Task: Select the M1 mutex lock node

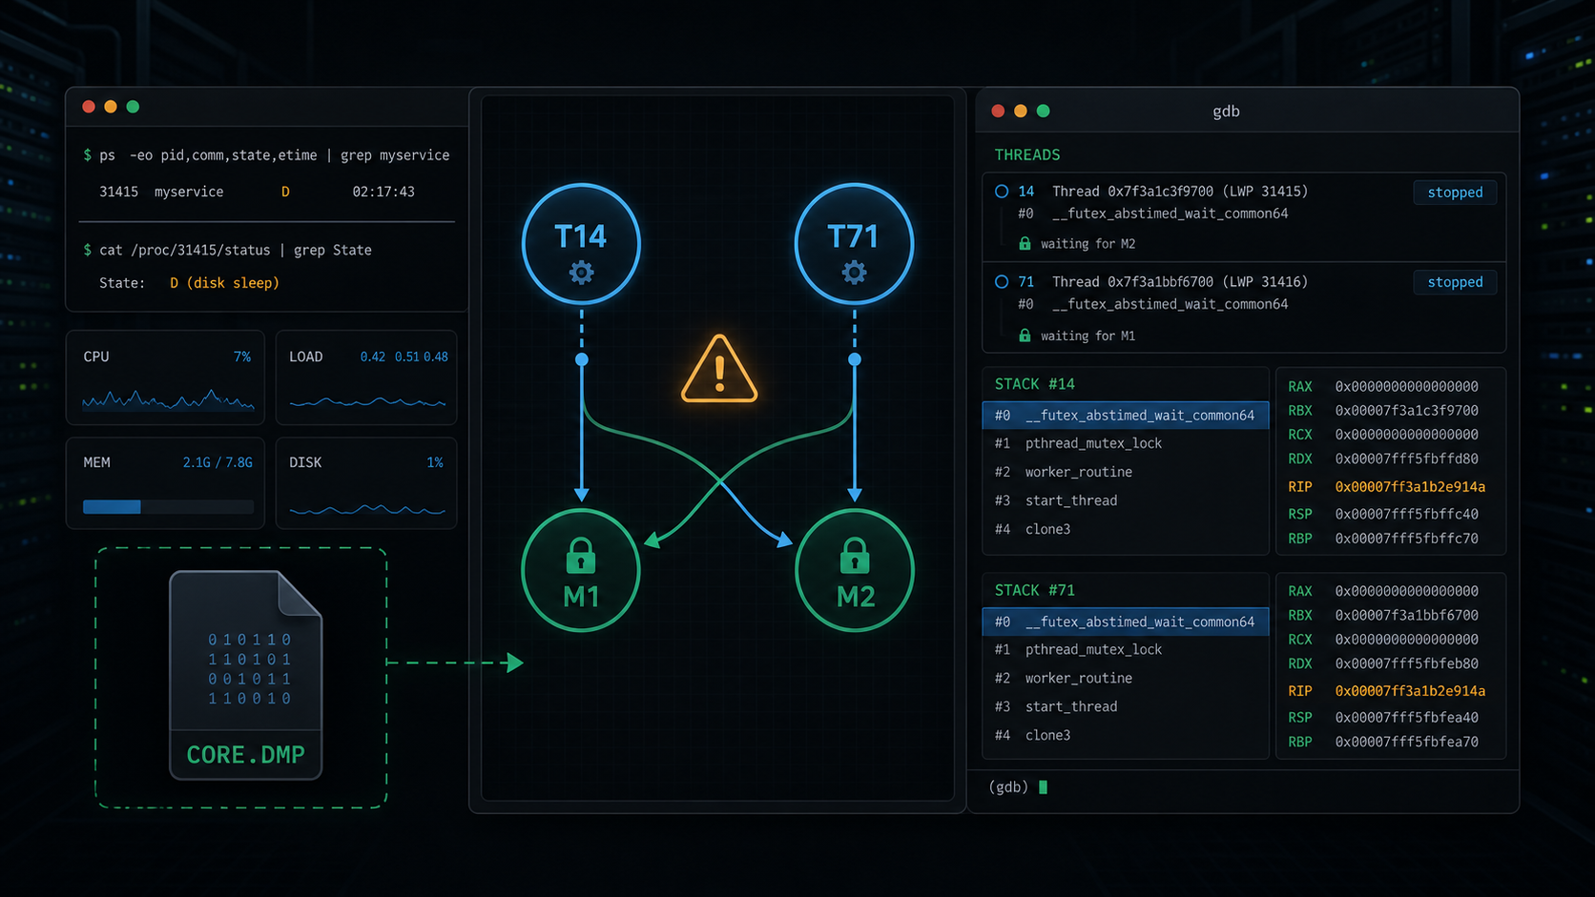Action: click(581, 571)
